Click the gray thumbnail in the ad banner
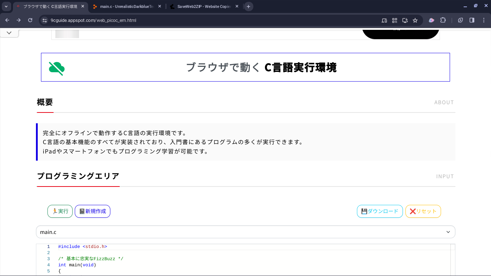 [x=67, y=33]
